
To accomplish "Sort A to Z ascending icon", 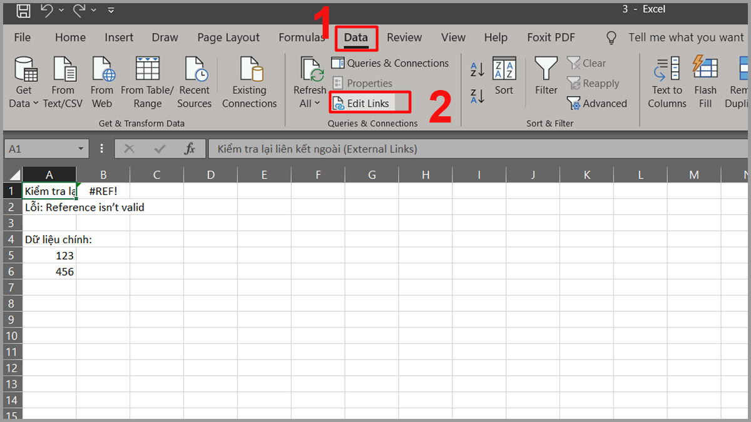I will pos(478,69).
